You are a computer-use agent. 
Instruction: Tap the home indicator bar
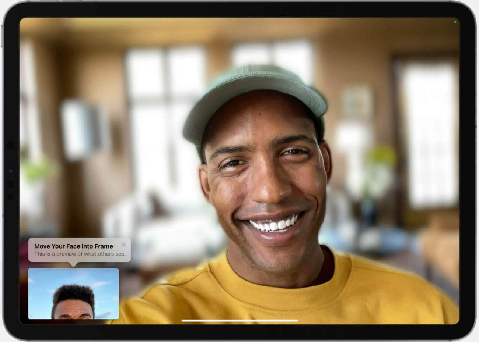pyautogui.click(x=239, y=320)
